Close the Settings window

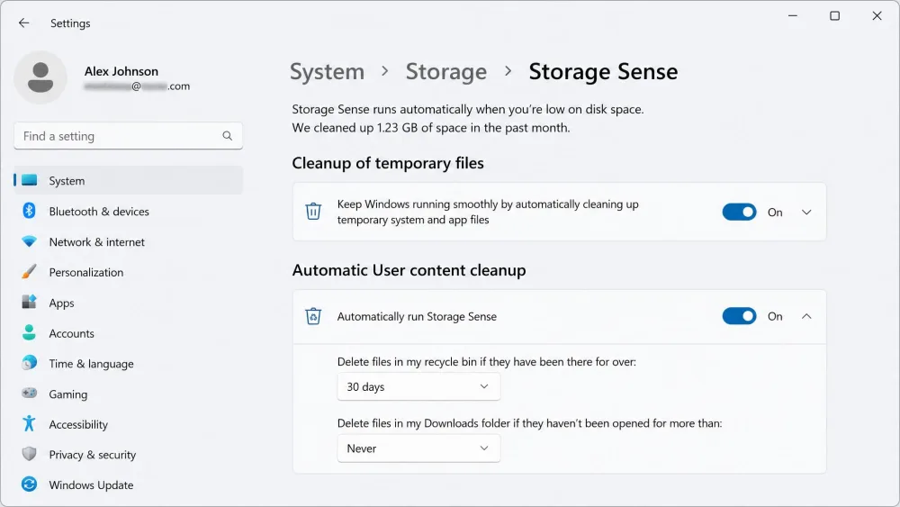[877, 16]
